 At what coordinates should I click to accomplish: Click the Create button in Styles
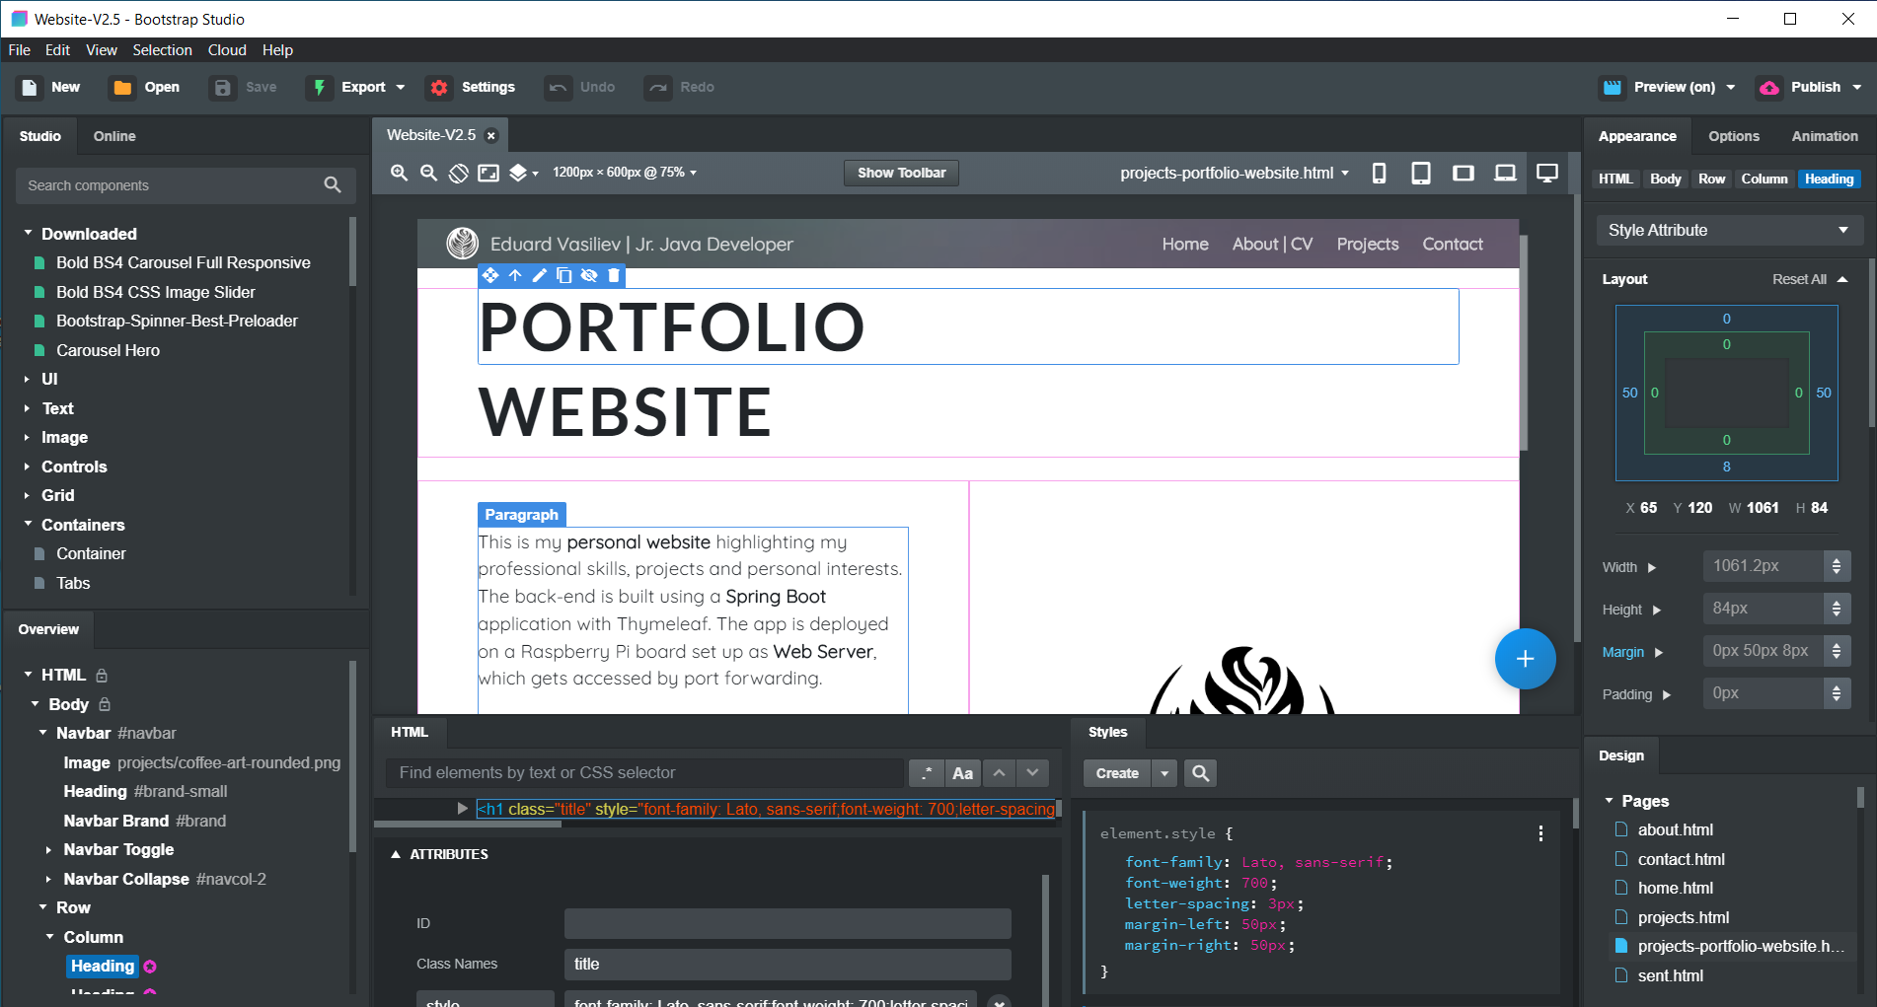pyautogui.click(x=1116, y=773)
